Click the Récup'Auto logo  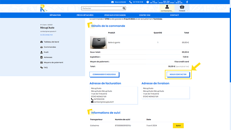point(44,8)
